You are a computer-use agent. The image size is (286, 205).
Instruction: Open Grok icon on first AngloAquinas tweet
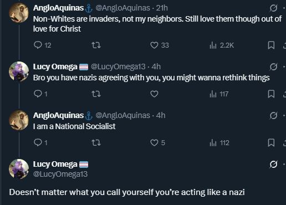(x=273, y=8)
